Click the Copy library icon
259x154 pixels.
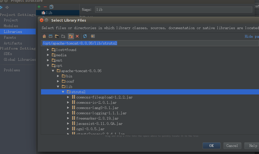click(51, 7)
